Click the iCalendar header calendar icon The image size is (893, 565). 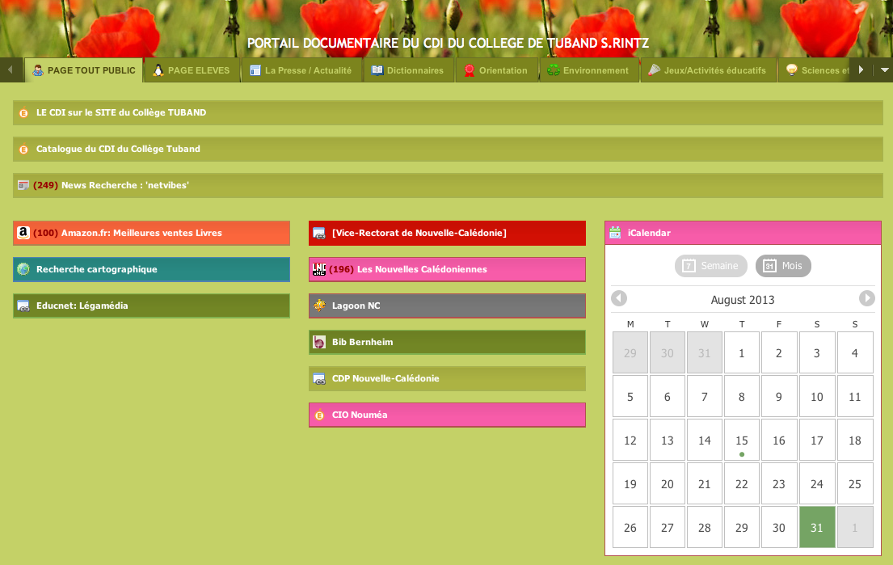[x=615, y=233]
